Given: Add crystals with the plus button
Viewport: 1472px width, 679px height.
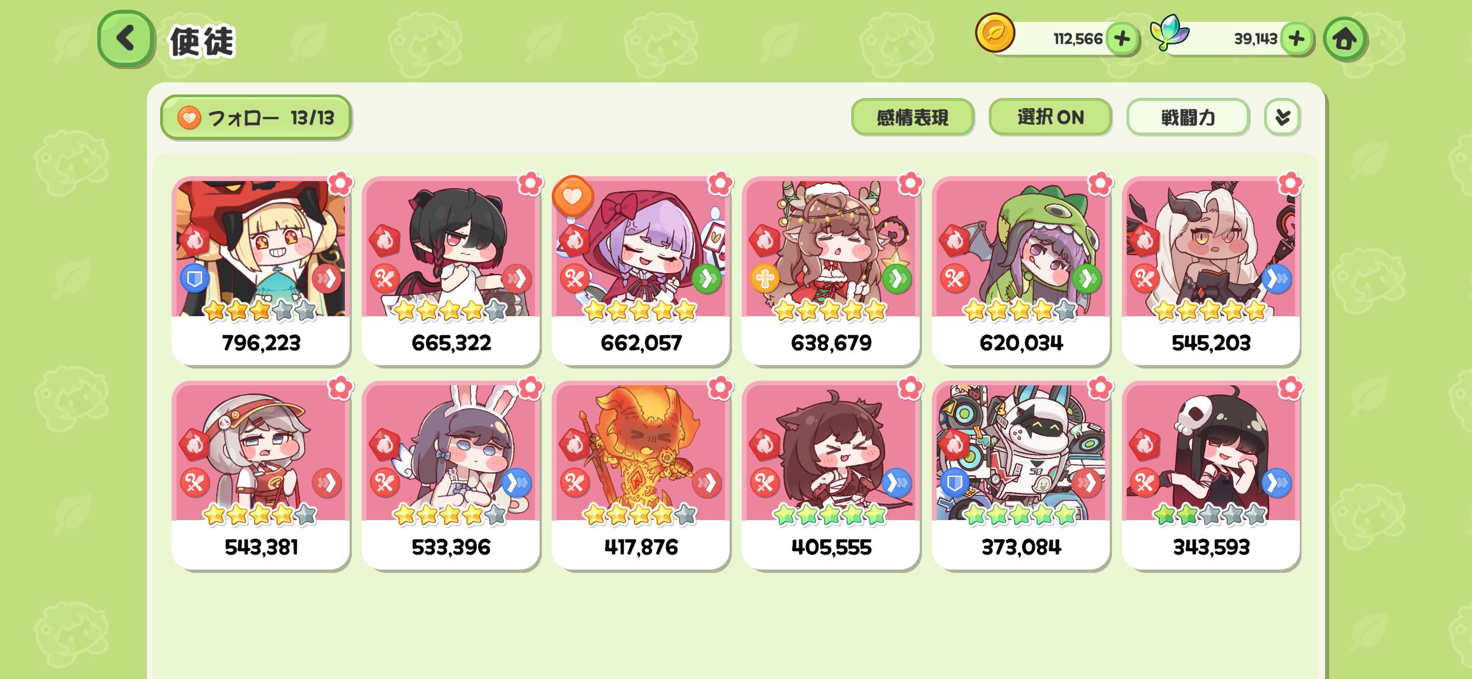Looking at the screenshot, I should (x=1296, y=39).
